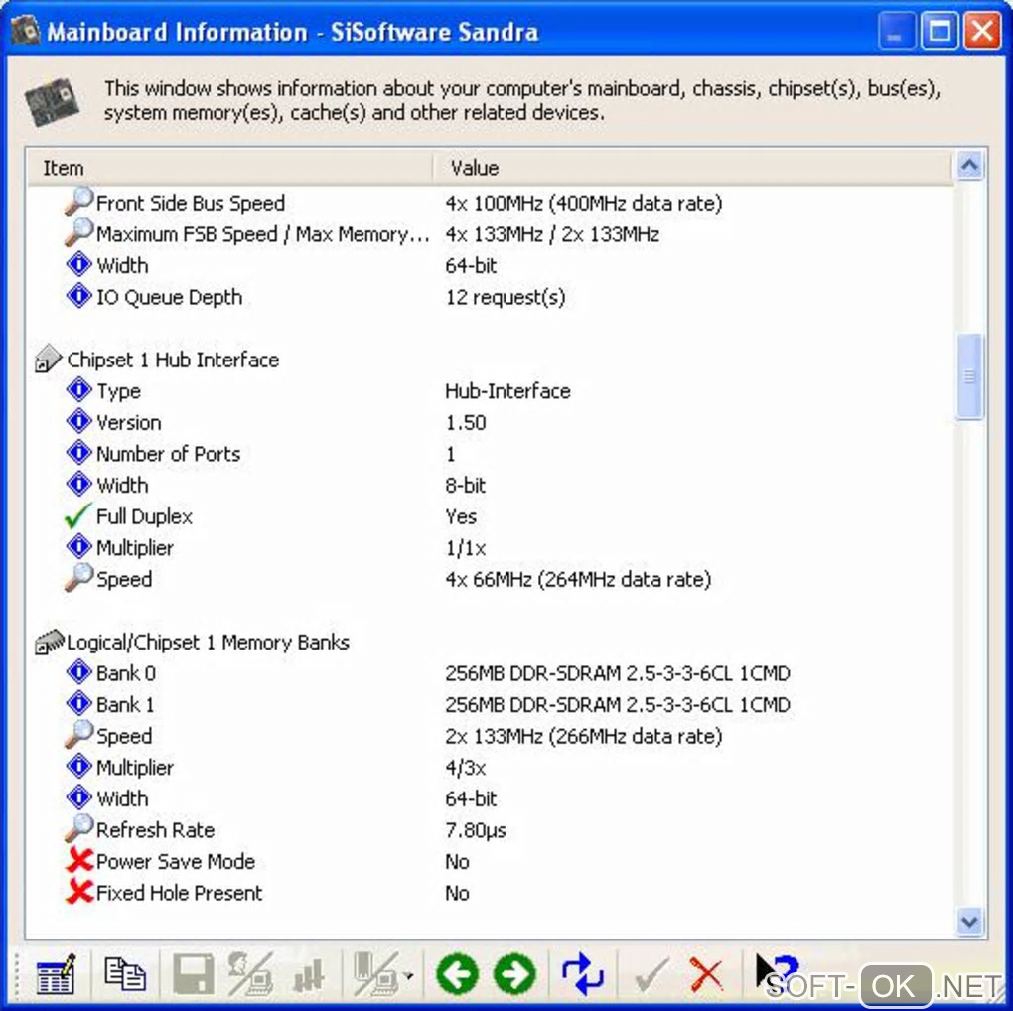
Task: Select the '8-bit' width value
Action: point(465,486)
